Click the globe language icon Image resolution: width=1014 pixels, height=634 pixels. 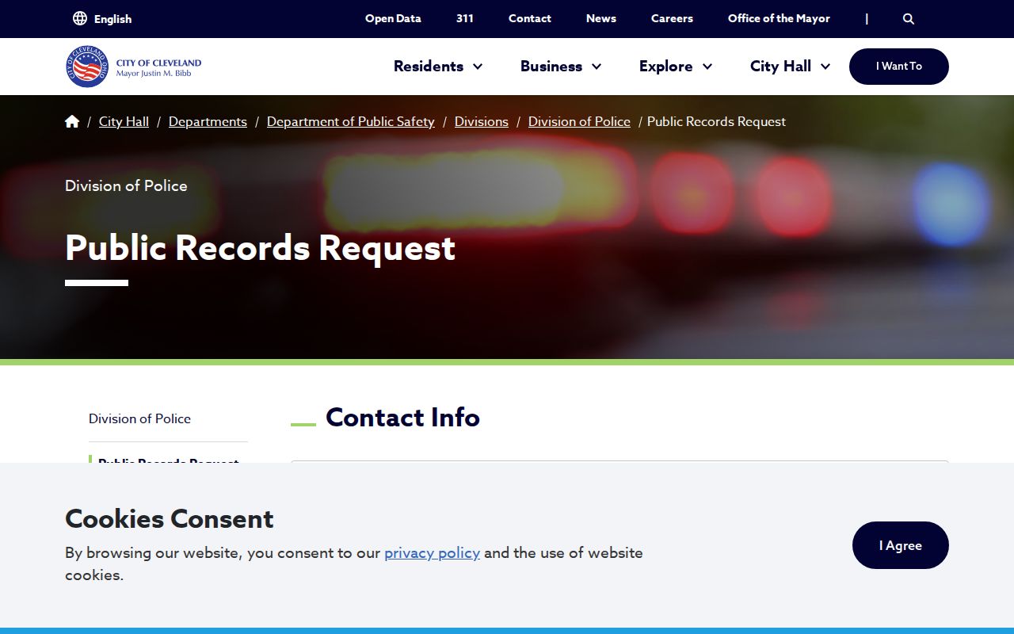click(x=80, y=18)
